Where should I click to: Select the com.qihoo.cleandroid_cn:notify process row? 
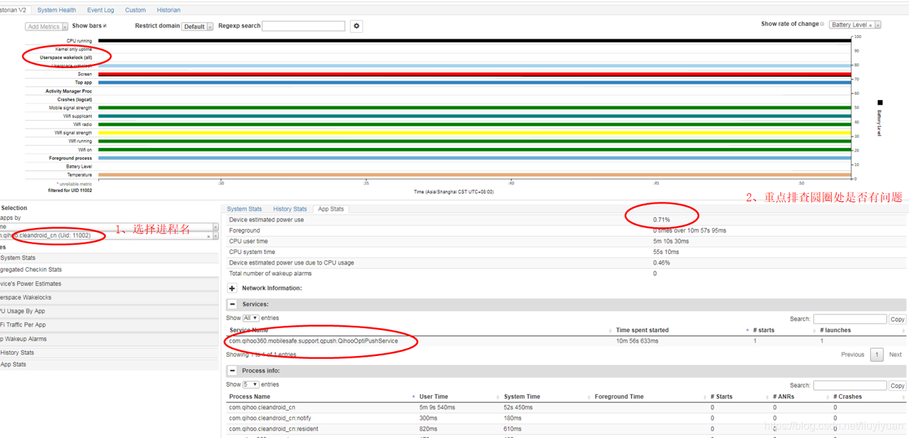click(x=566, y=418)
